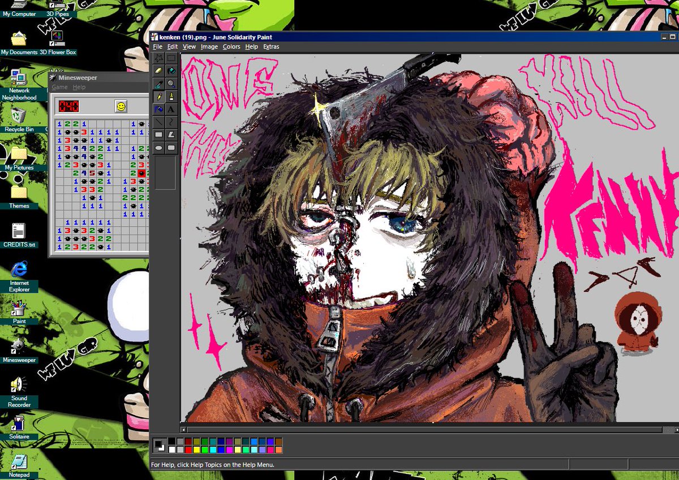Viewport: 679px width, 480px height.
Task: Open the Image menu in Paint
Action: coord(209,46)
